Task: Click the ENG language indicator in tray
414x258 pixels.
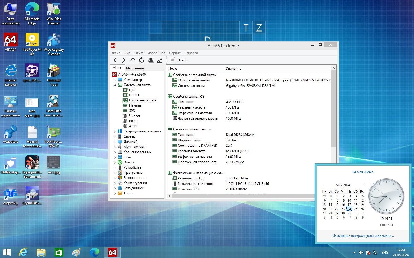Action: coord(385,253)
